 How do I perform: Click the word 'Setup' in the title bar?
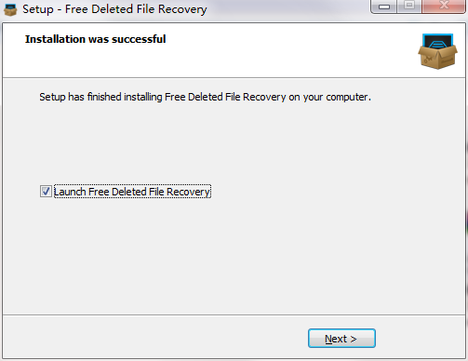point(38,9)
